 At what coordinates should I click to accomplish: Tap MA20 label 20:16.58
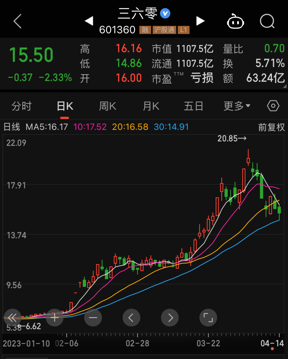click(x=130, y=127)
